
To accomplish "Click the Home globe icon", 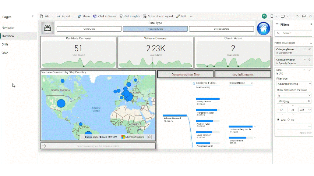I will pos(263,28).
